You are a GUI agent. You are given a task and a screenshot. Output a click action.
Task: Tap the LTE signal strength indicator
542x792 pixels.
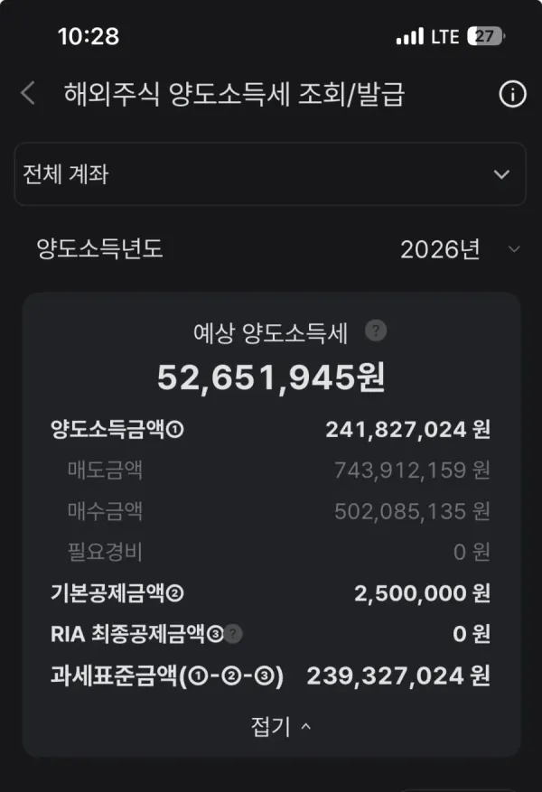pos(409,36)
